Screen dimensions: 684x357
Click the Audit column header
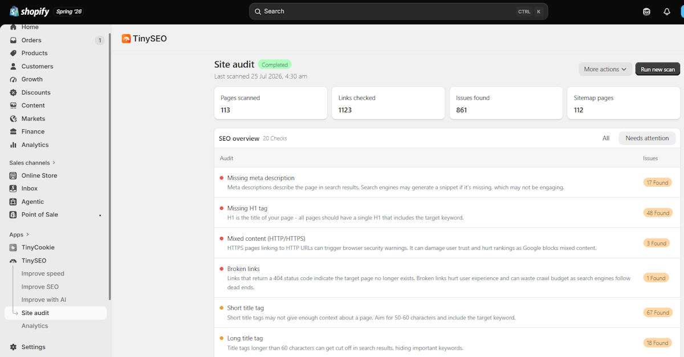pos(226,158)
